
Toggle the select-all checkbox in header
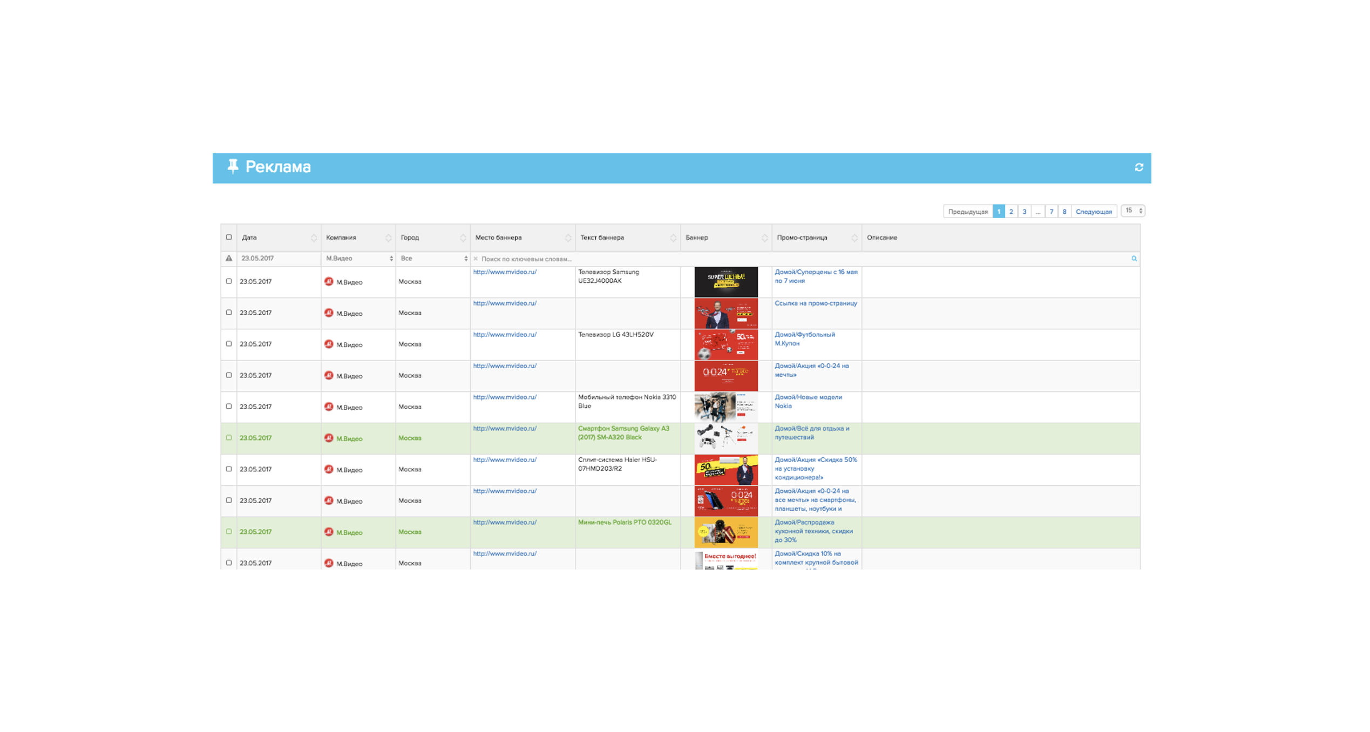[229, 237]
